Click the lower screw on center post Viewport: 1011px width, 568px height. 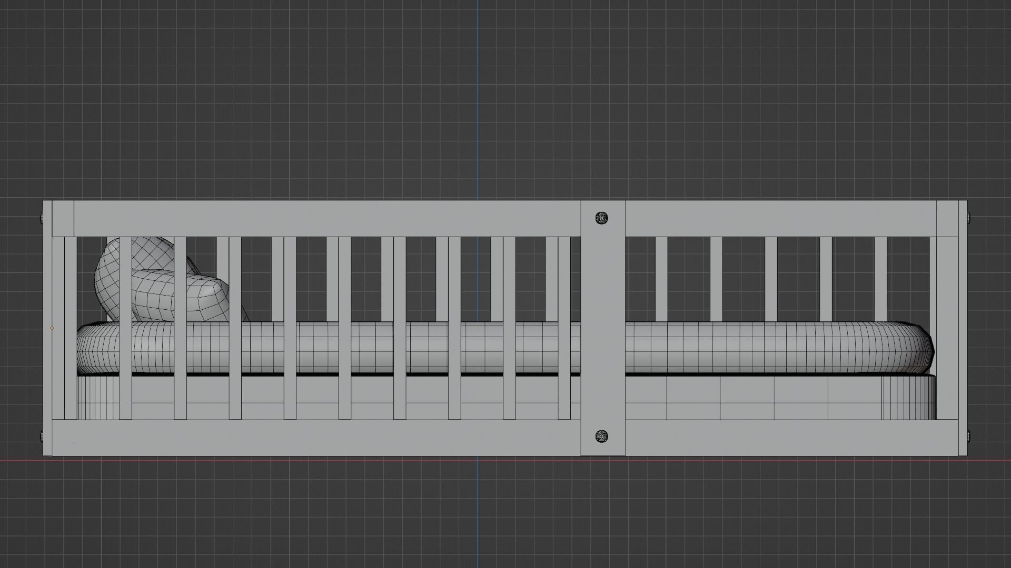tap(602, 436)
